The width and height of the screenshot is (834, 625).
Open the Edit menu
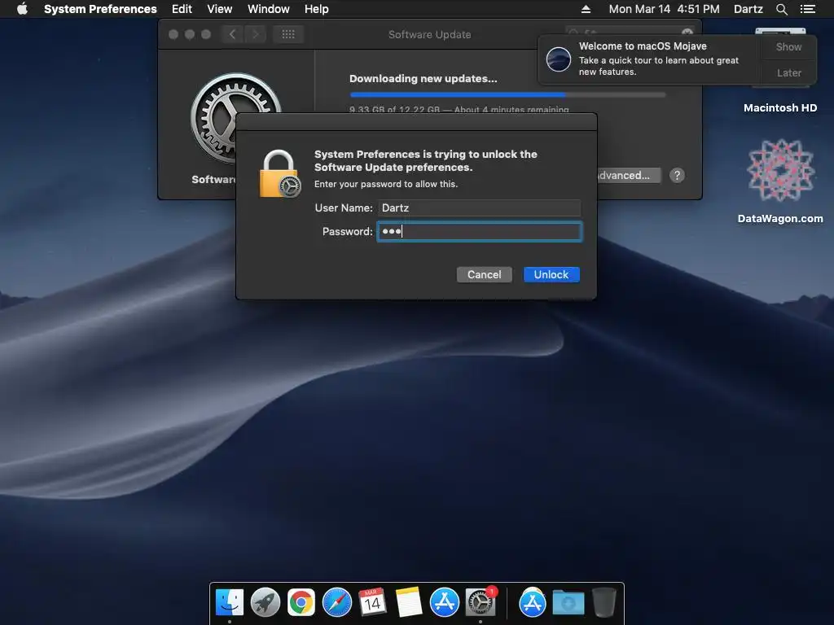[182, 9]
